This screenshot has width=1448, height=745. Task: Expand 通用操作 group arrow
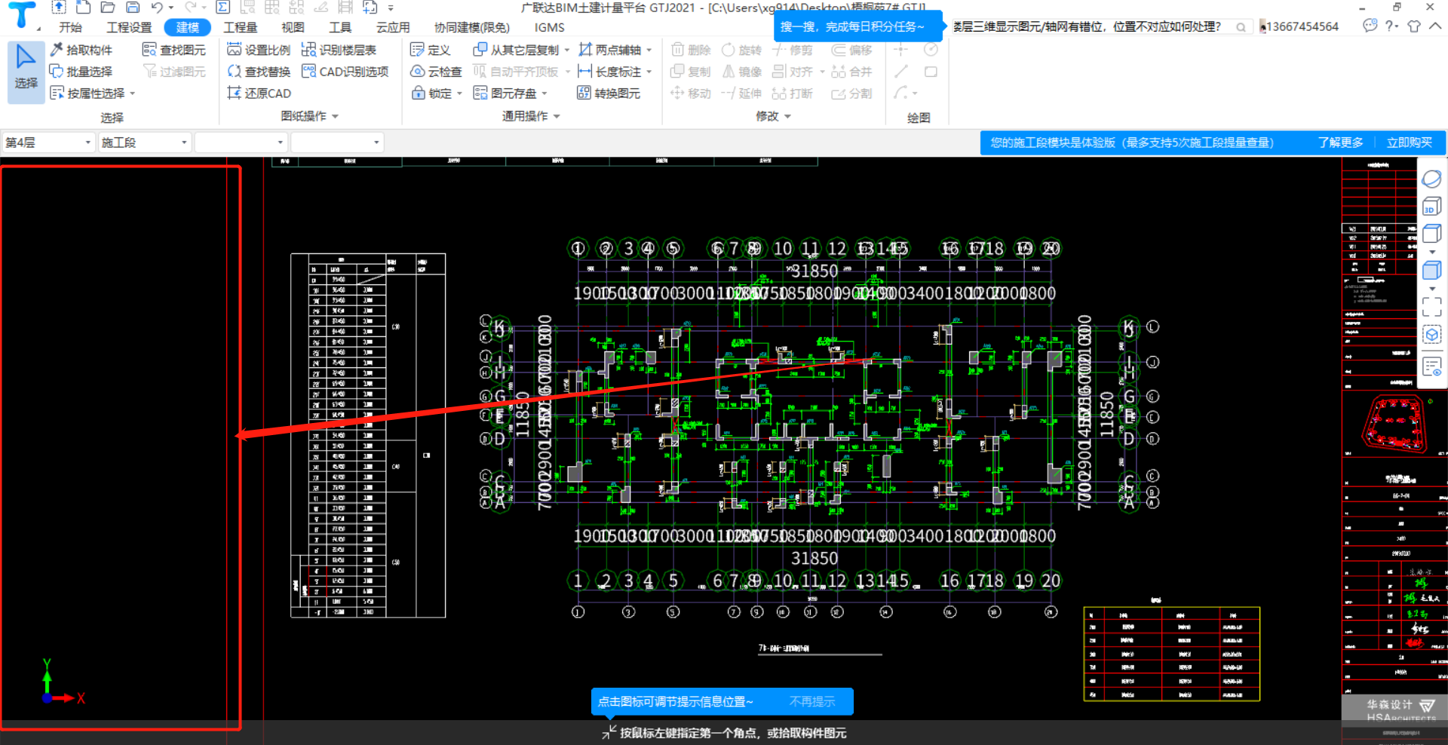point(557,116)
